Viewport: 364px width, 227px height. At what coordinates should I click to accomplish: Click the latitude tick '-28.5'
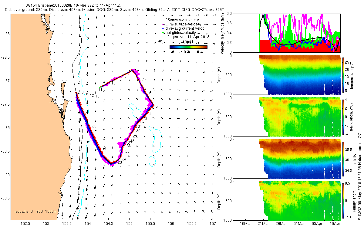click(5, 151)
